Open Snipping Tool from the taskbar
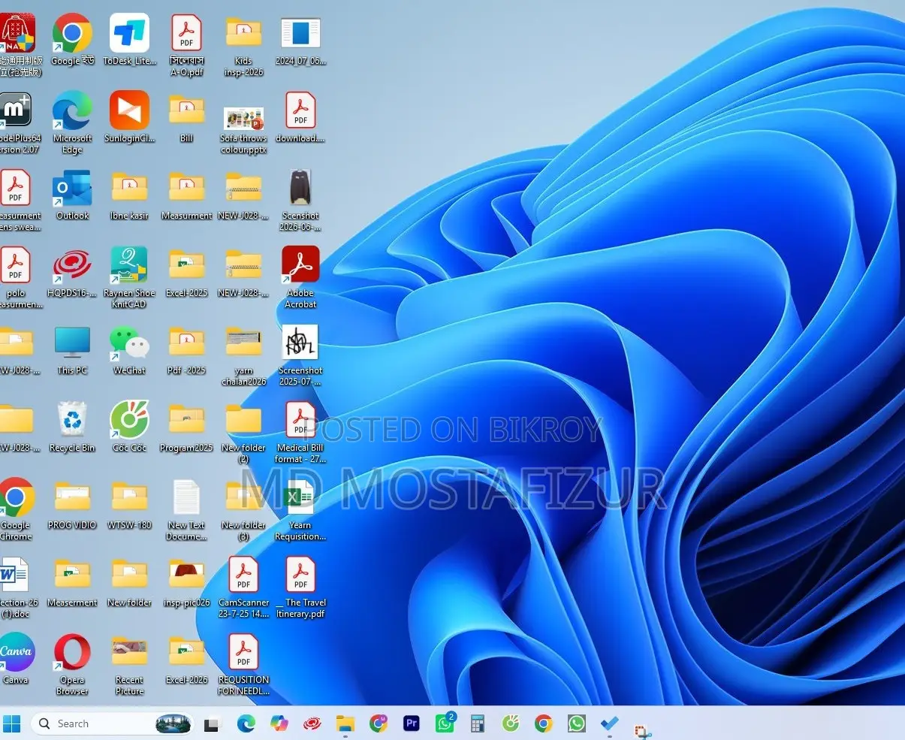 [643, 731]
